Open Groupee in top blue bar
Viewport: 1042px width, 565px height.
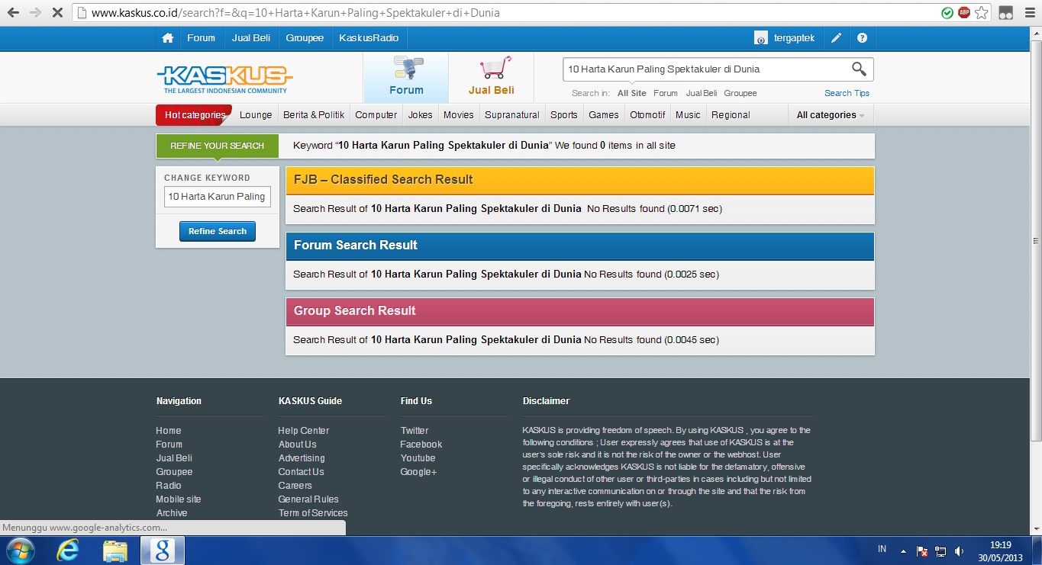point(305,38)
